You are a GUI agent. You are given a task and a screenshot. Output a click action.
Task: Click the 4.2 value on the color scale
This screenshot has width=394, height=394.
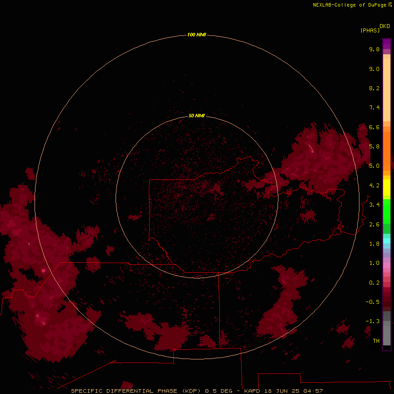tap(374, 186)
